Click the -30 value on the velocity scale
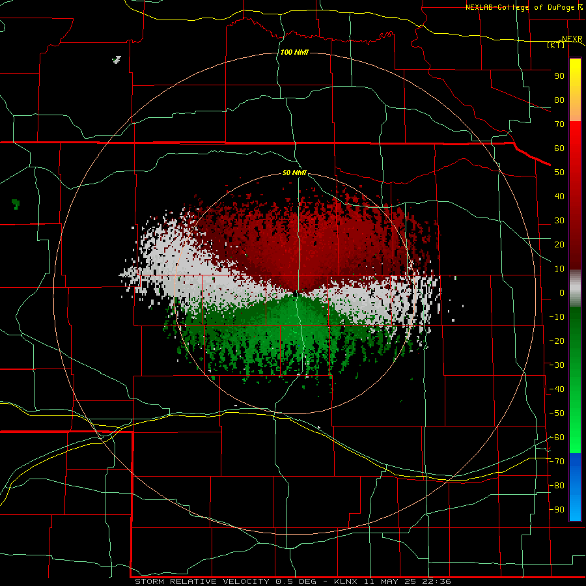Viewport: 586px width, 586px height. [x=557, y=365]
